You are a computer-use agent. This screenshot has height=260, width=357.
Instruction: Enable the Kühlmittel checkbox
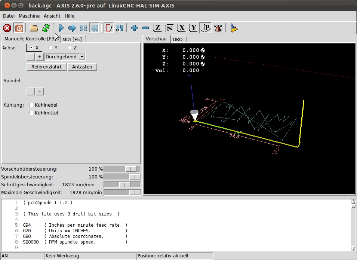pyautogui.click(x=31, y=113)
